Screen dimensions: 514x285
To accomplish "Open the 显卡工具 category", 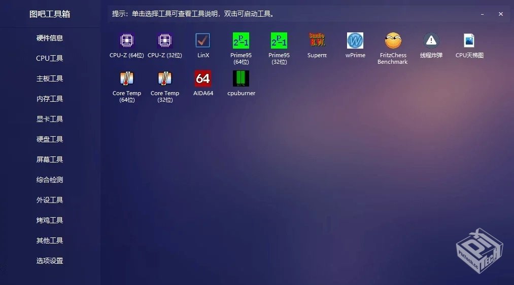I will (x=50, y=119).
